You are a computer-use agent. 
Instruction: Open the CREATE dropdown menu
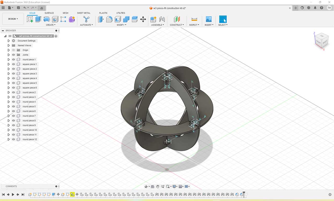click(x=51, y=25)
